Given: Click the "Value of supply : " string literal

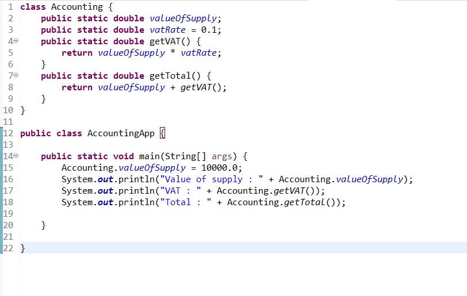Looking at the screenshot, I should [212, 179].
